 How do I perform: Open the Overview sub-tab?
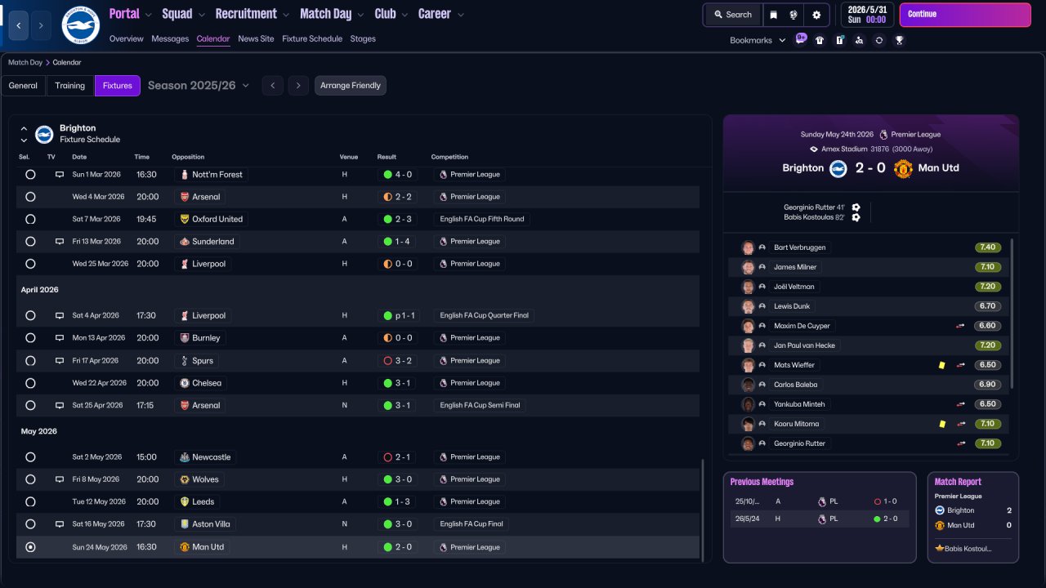click(126, 39)
